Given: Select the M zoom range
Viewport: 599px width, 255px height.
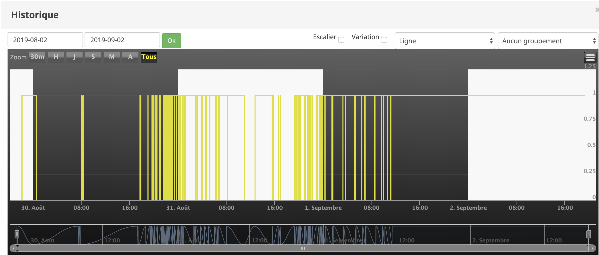Looking at the screenshot, I should 112,57.
